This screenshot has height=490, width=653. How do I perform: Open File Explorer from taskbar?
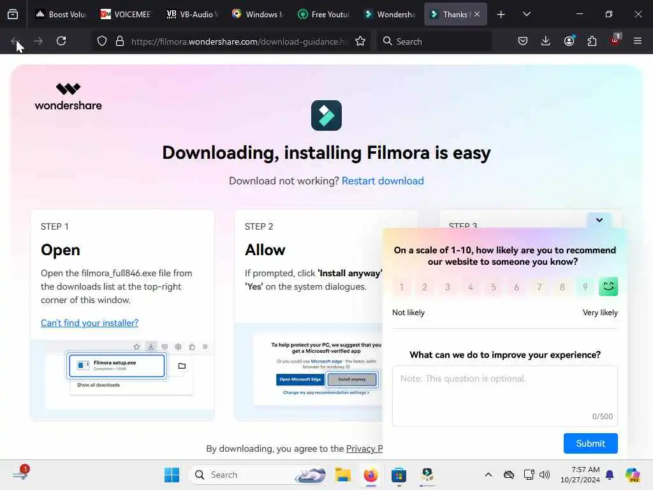(342, 475)
